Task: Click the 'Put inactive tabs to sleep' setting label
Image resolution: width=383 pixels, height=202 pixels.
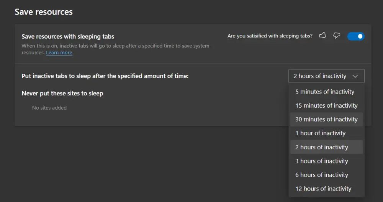Action: tap(105, 76)
